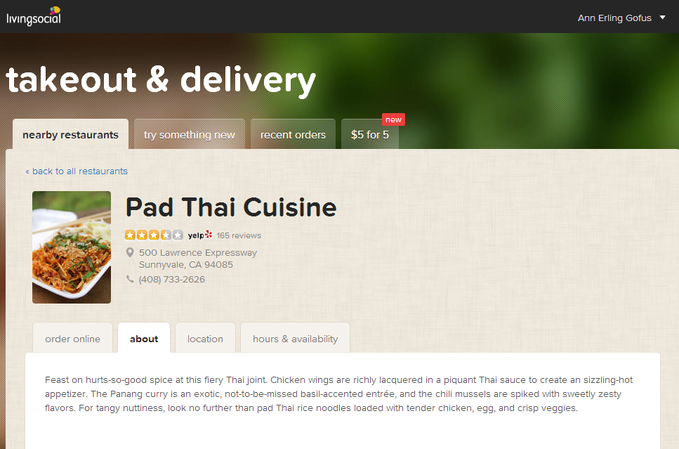This screenshot has width=679, height=449.
Task: View the hours & availability tab
Action: [x=296, y=339]
